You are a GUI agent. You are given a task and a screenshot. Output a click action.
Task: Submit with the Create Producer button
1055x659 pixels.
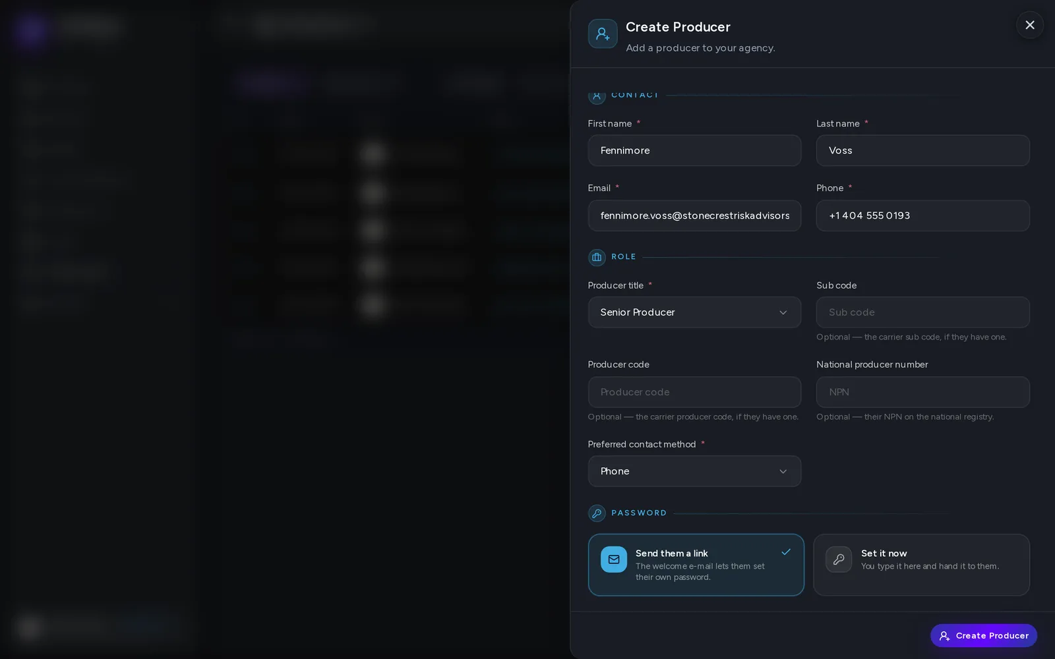[983, 635]
